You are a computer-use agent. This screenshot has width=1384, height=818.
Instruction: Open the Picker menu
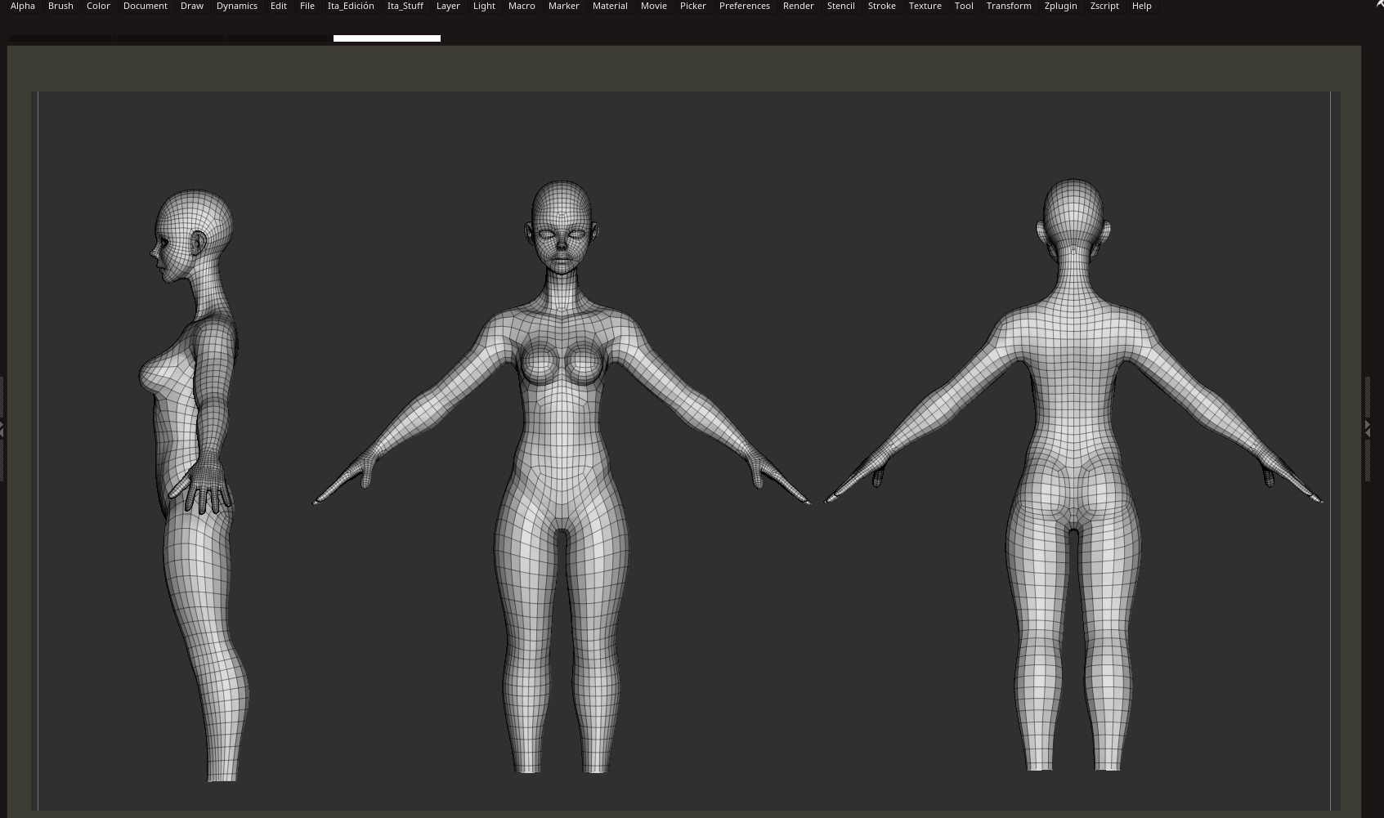point(693,6)
